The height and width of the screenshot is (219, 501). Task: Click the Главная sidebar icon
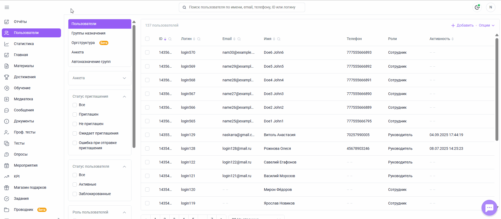point(7,55)
